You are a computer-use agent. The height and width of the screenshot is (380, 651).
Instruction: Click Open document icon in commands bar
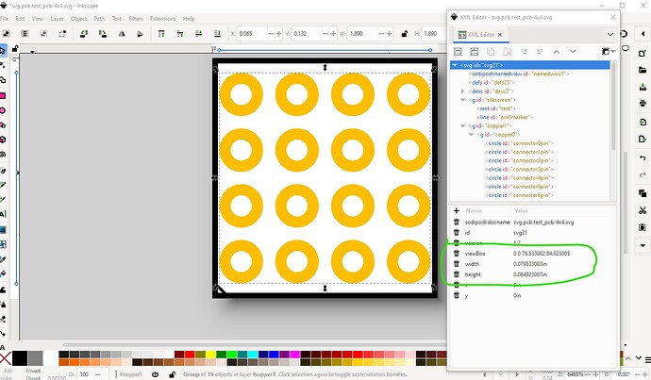click(x=643, y=70)
